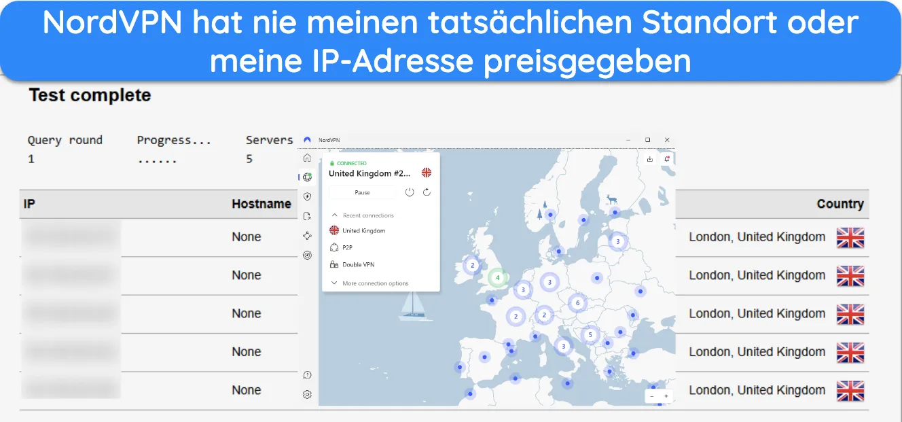Screen dimensions: 902x422
Task: Click London, United Kingdom in the last row
Action: [757, 390]
